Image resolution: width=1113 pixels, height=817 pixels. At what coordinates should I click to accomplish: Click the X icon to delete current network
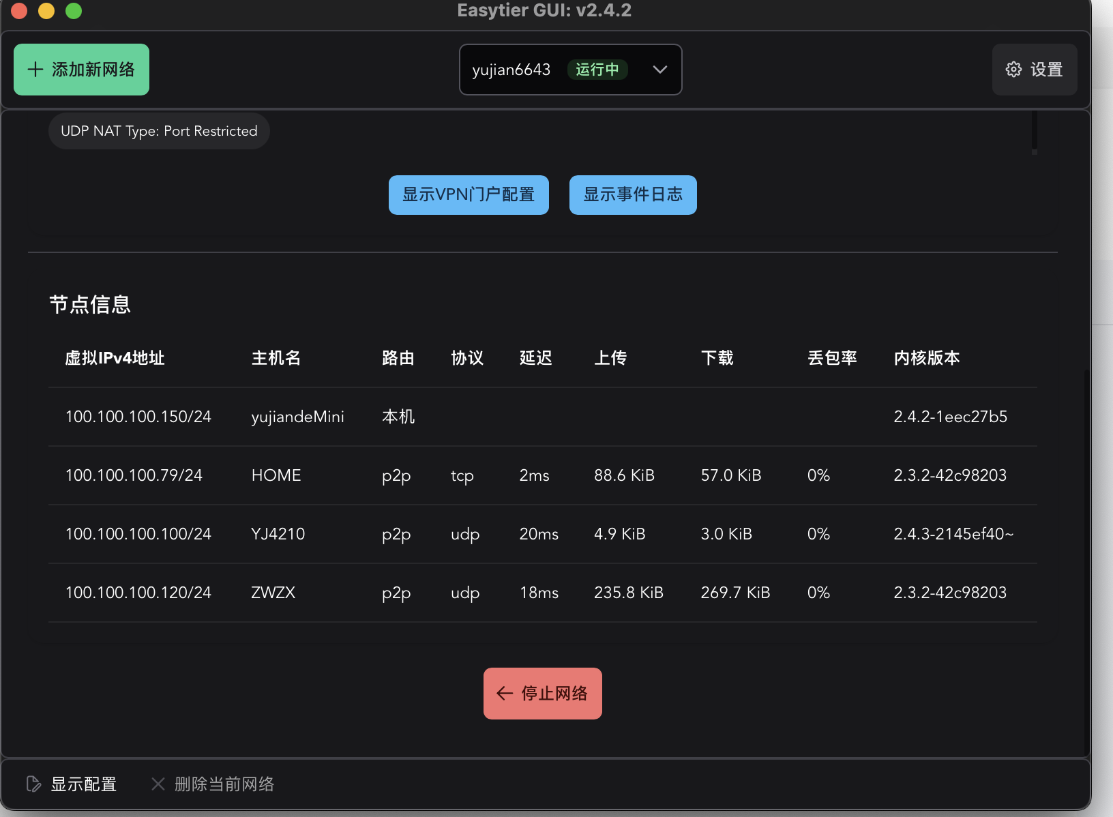click(x=158, y=784)
